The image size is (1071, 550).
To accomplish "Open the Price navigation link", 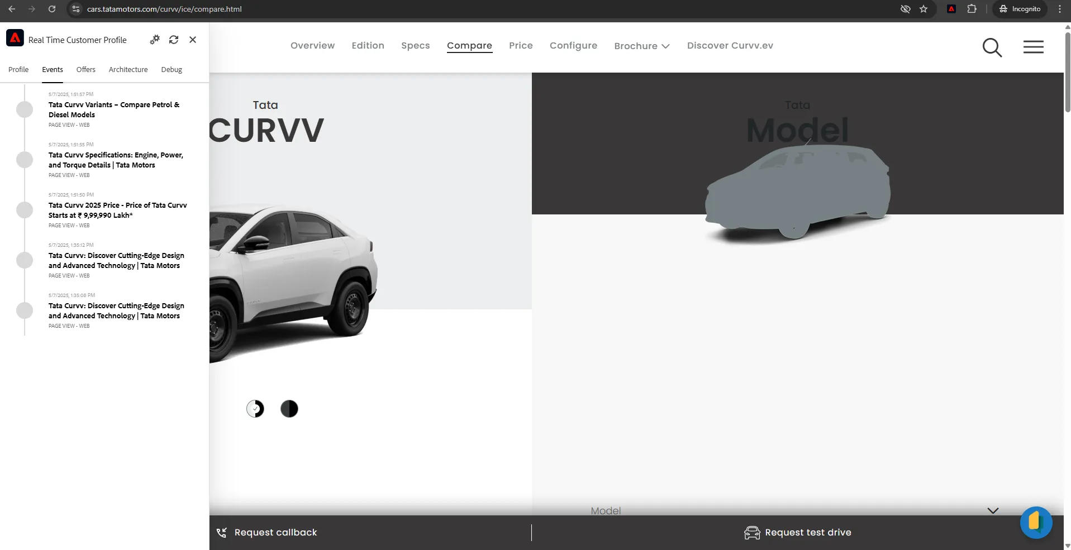I will [x=521, y=46].
